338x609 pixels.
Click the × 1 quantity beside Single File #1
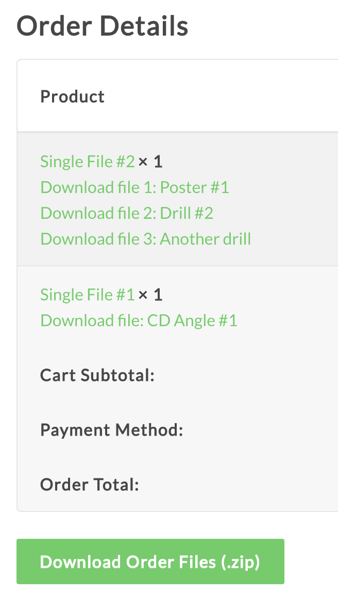pyautogui.click(x=150, y=295)
